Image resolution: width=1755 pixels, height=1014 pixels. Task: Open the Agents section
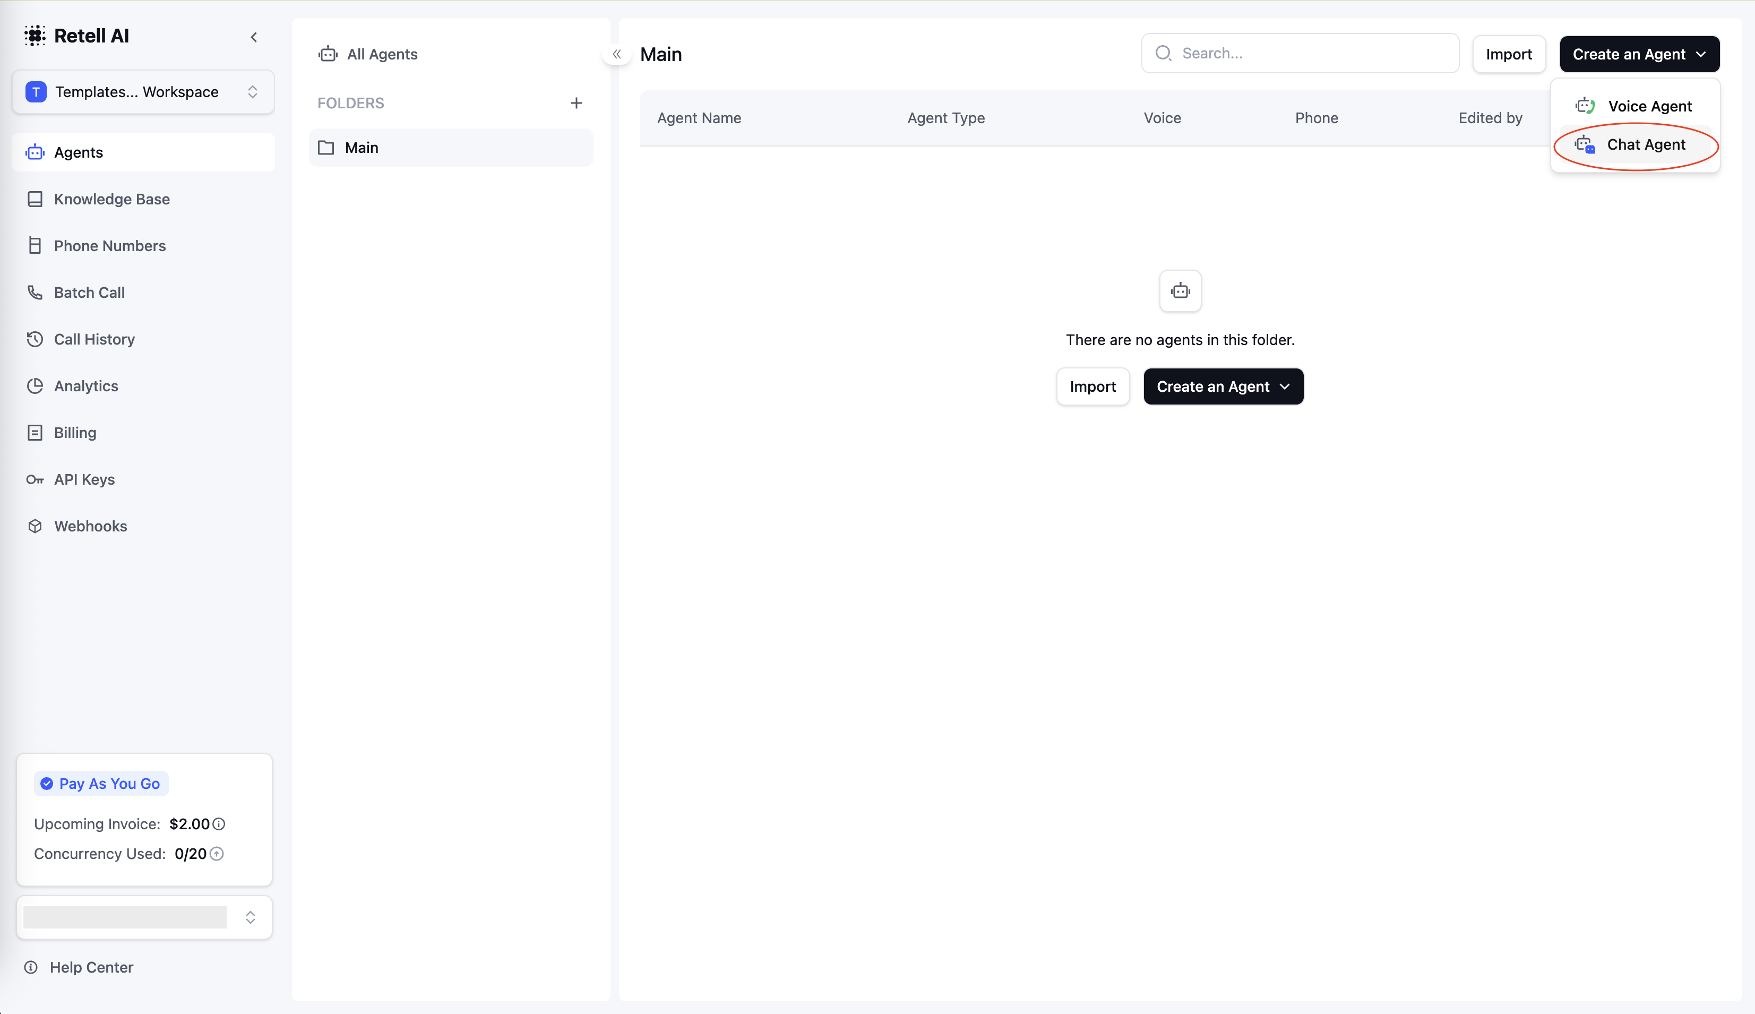click(143, 152)
